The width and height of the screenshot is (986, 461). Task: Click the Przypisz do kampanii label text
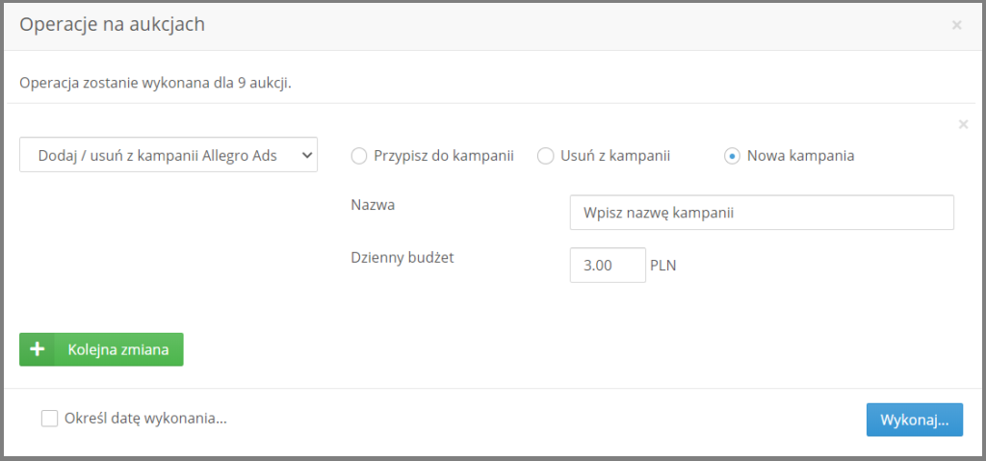tap(444, 156)
